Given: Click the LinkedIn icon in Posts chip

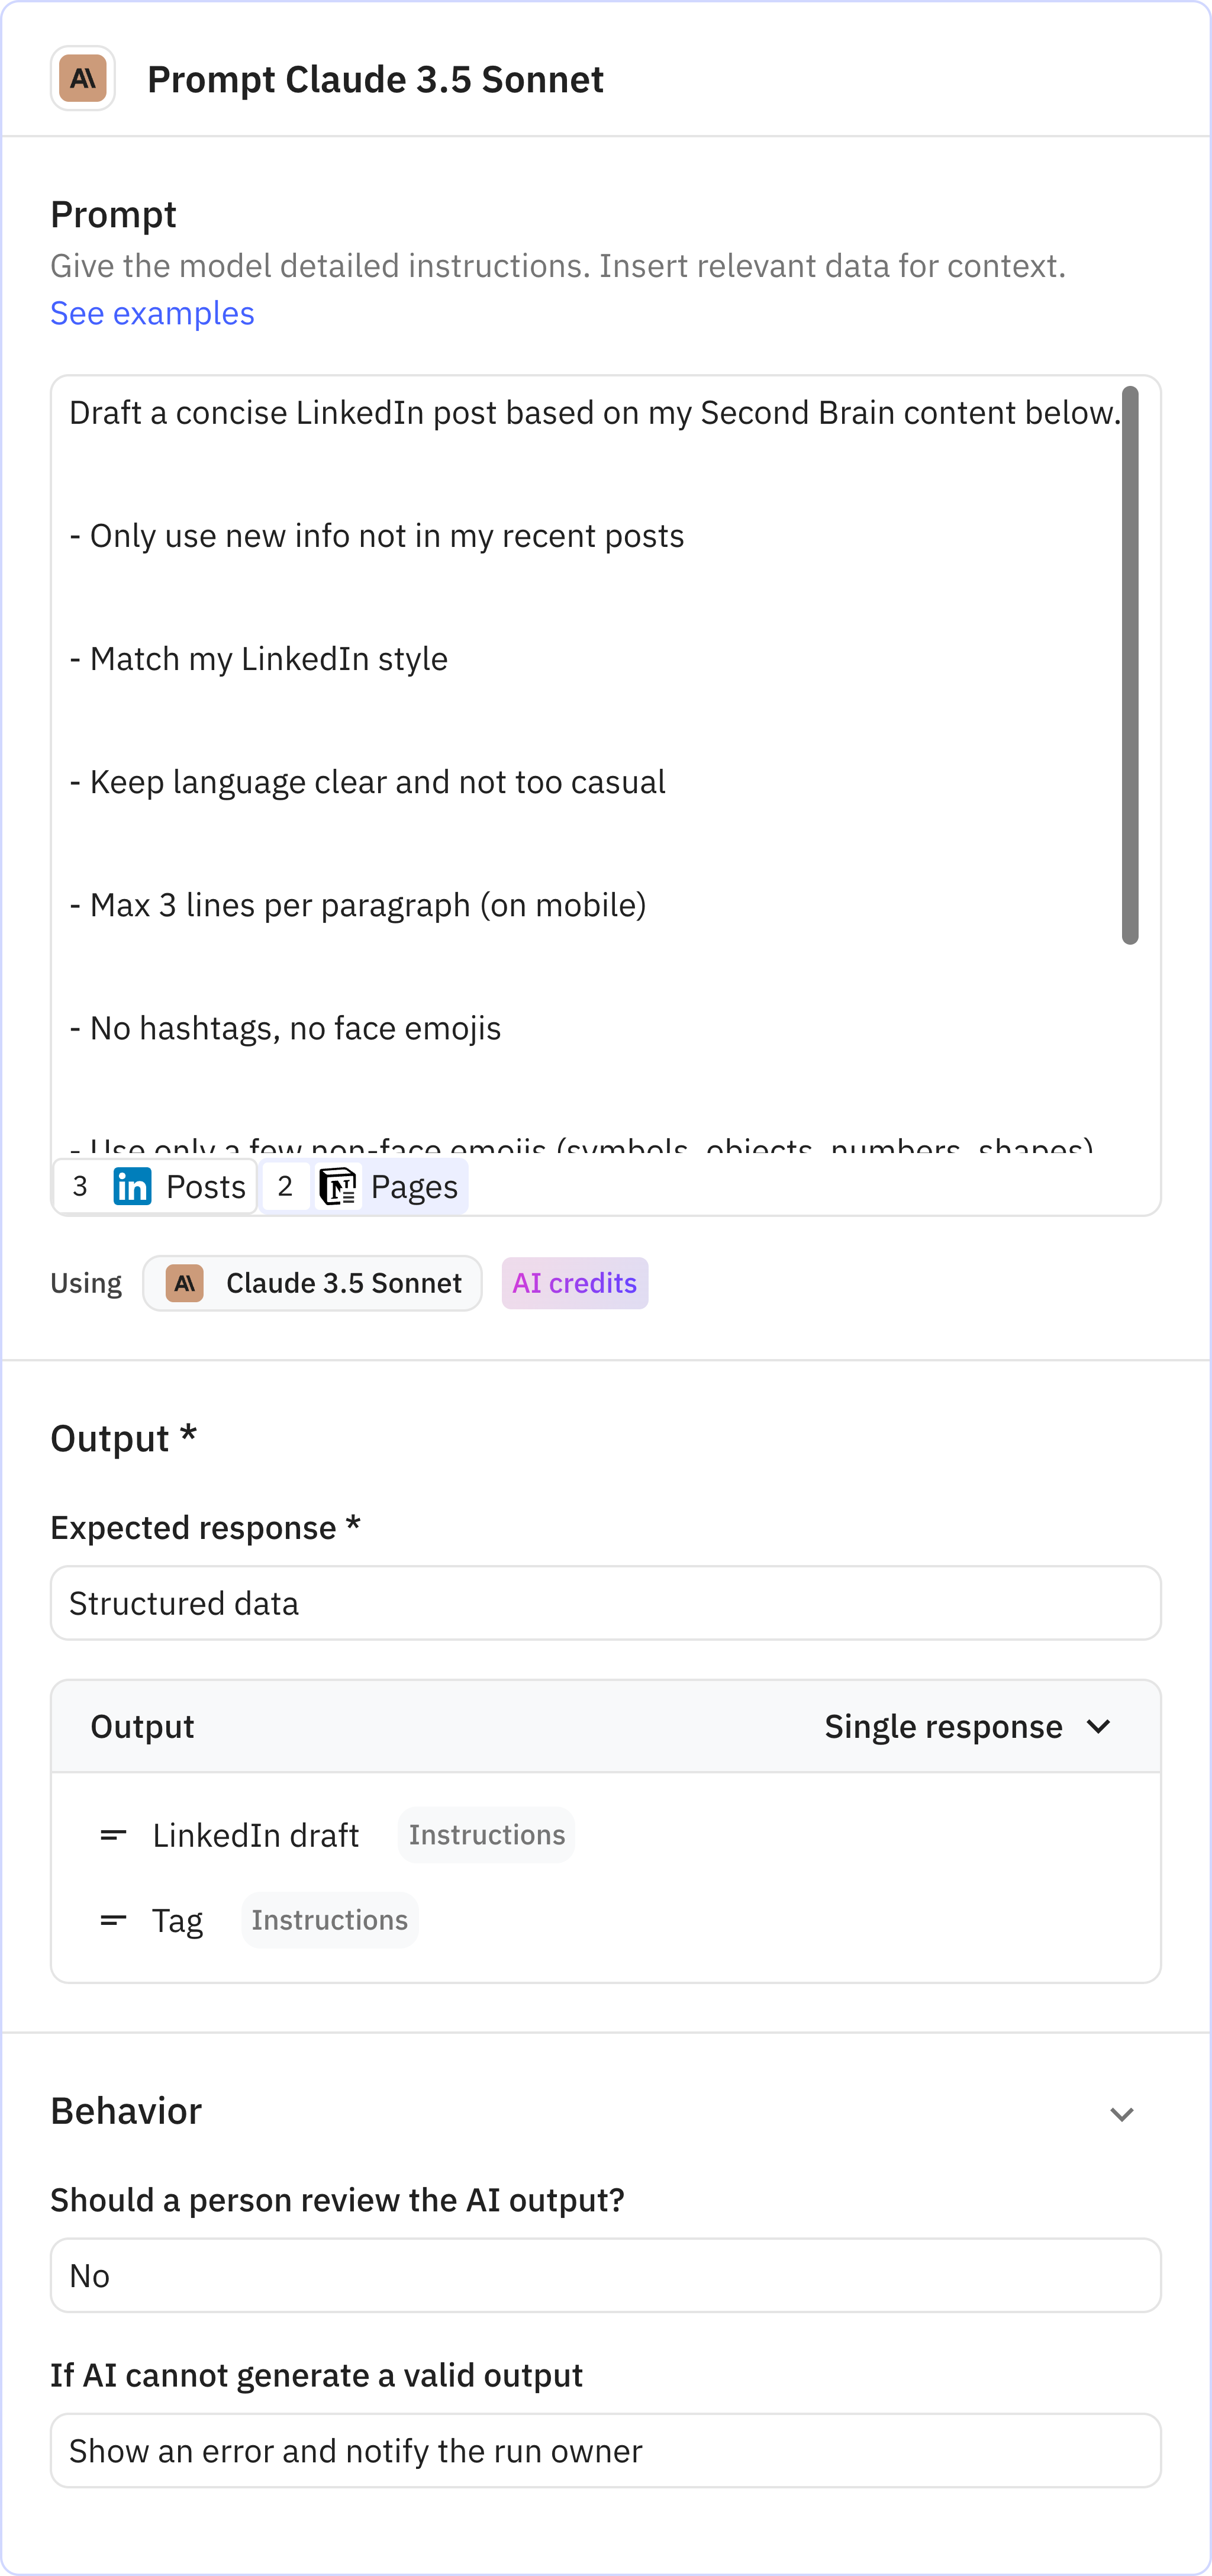Looking at the screenshot, I should pos(132,1187).
